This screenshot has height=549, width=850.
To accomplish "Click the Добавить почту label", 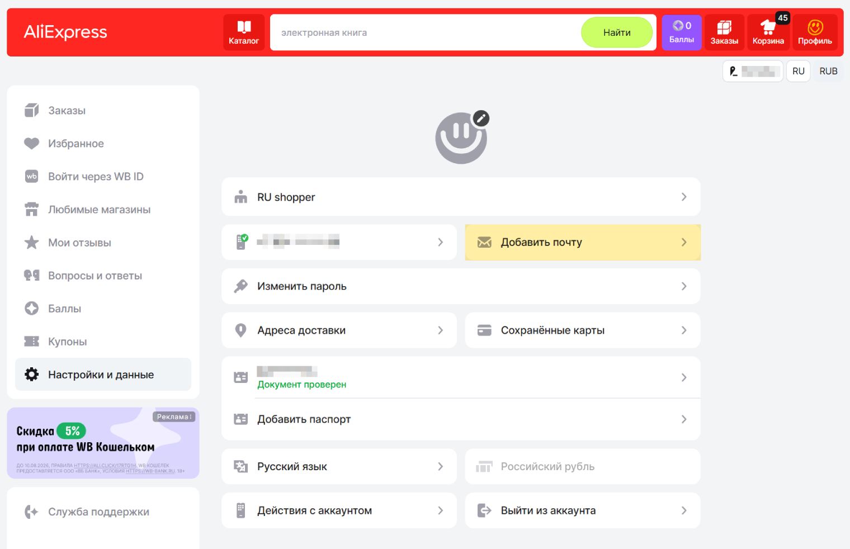I will [x=541, y=242].
